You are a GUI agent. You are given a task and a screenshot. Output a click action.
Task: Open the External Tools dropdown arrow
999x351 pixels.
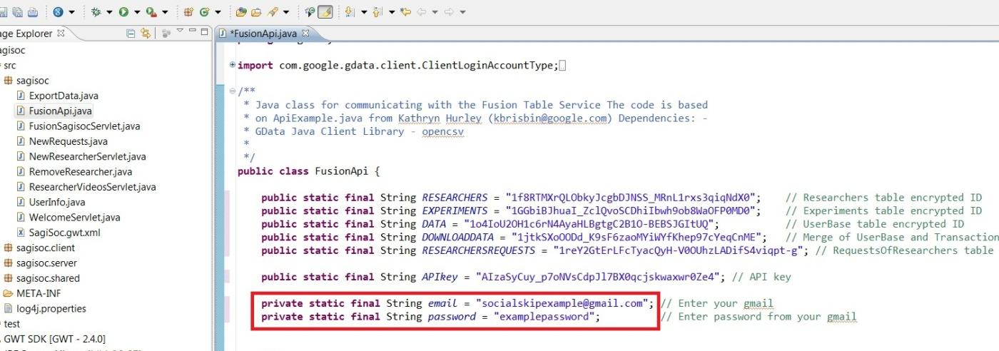point(165,11)
